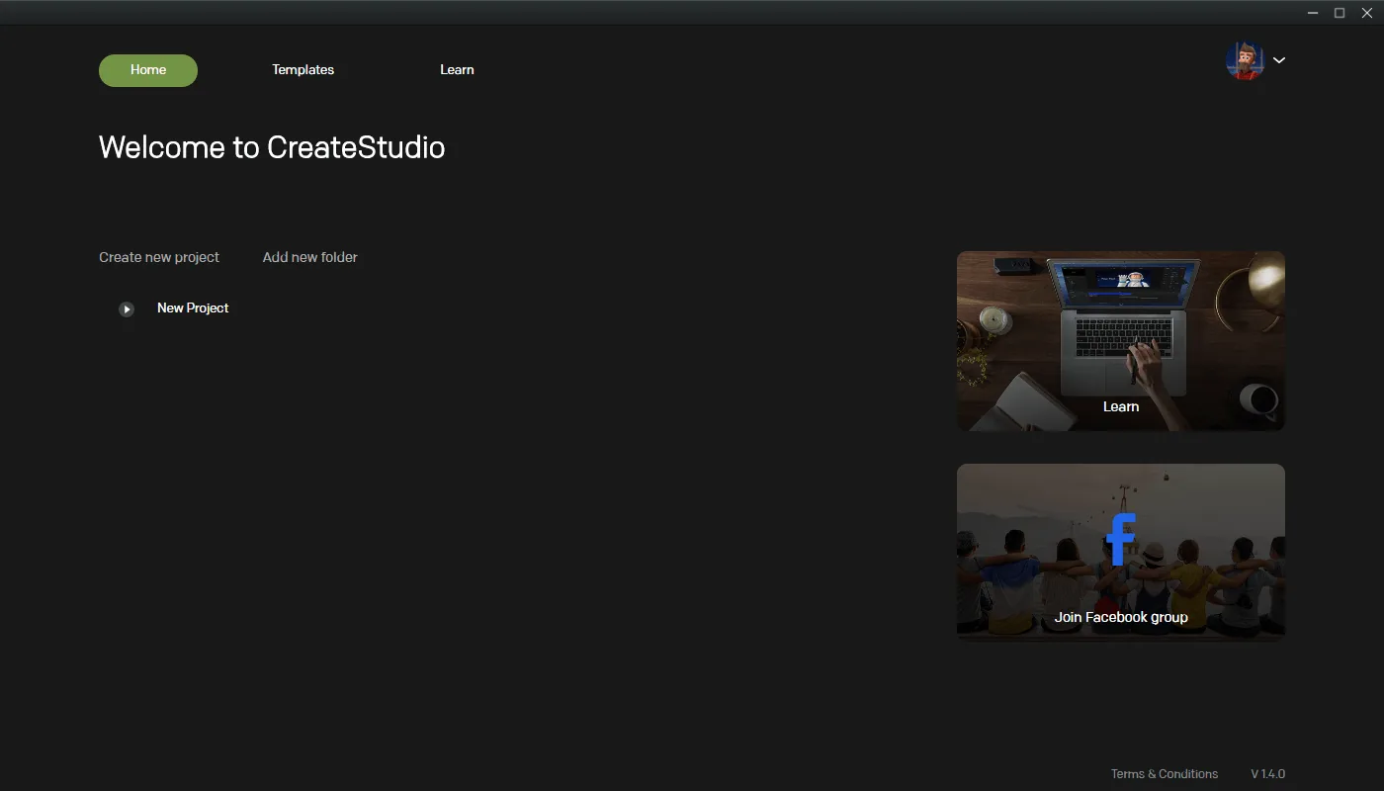The width and height of the screenshot is (1384, 791).
Task: Switch to the Home tab
Action: click(148, 70)
